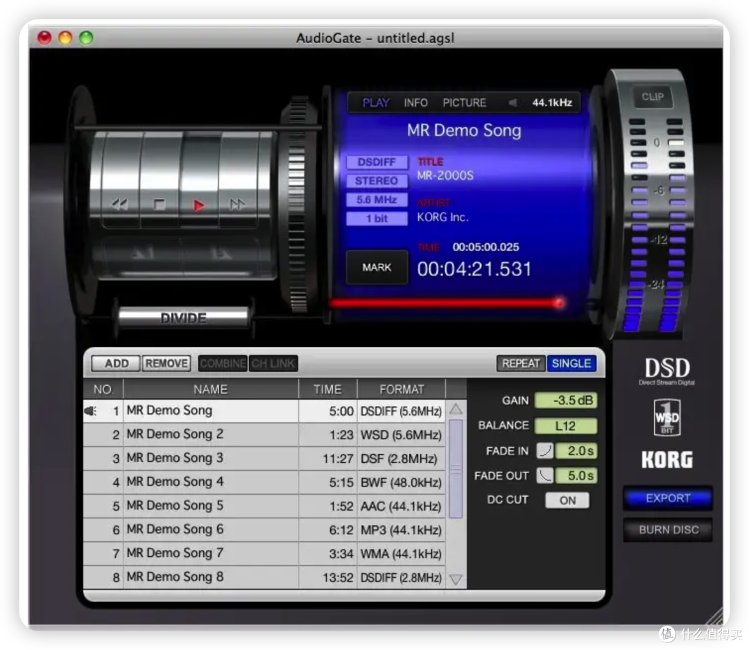Select MR Demo Song 7 in list
This screenshot has width=749, height=650.
point(264,554)
